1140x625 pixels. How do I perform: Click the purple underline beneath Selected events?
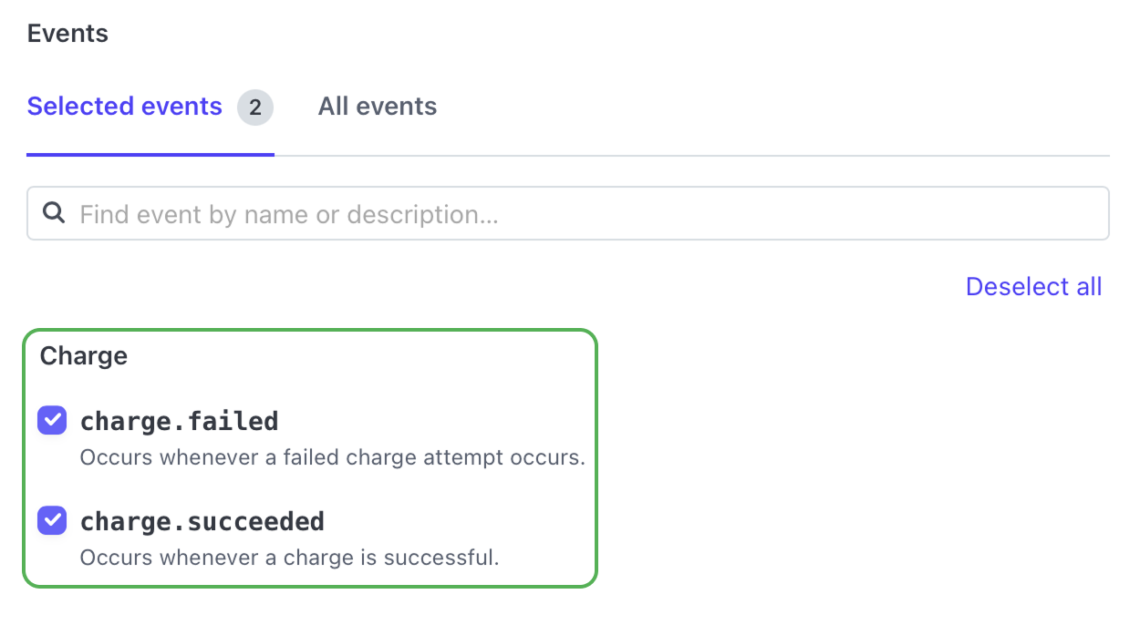click(150, 154)
